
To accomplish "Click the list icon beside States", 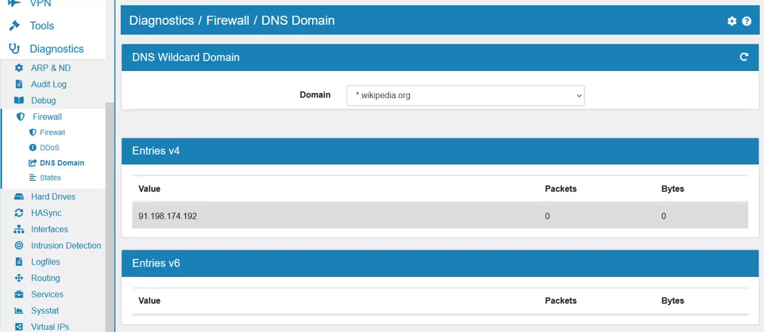I will [x=33, y=178].
